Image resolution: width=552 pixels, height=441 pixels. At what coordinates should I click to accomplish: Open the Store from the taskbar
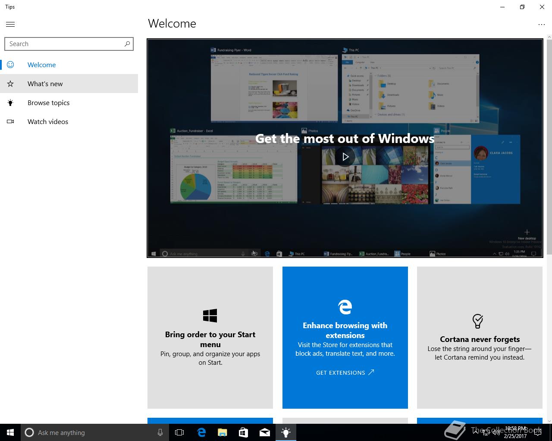point(243,432)
